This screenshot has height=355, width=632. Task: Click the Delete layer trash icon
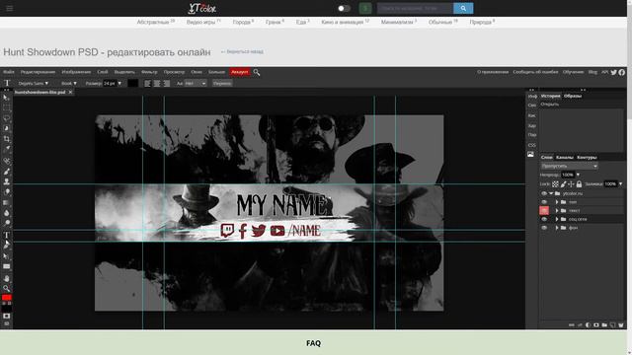(621, 324)
